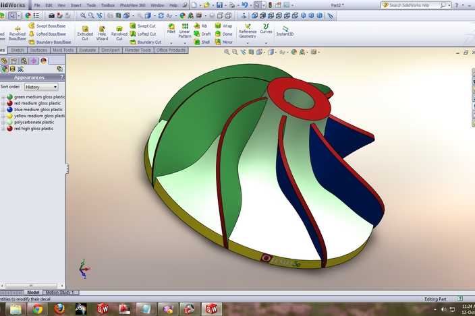
Task: Expand the Reference Geometry dropdown arrow
Action: [248, 43]
